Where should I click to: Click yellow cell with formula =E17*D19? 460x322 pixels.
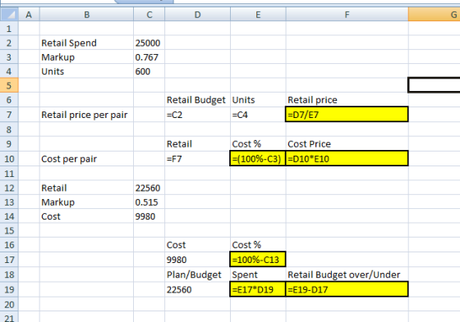coord(258,289)
